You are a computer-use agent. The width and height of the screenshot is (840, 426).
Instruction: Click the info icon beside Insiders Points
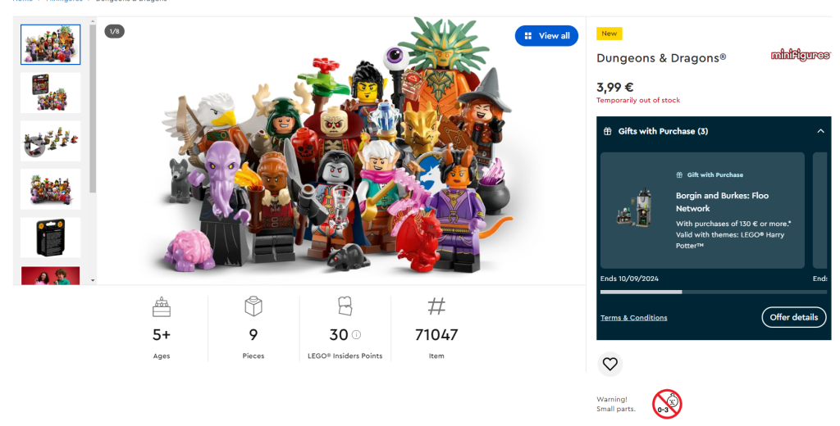pyautogui.click(x=356, y=334)
